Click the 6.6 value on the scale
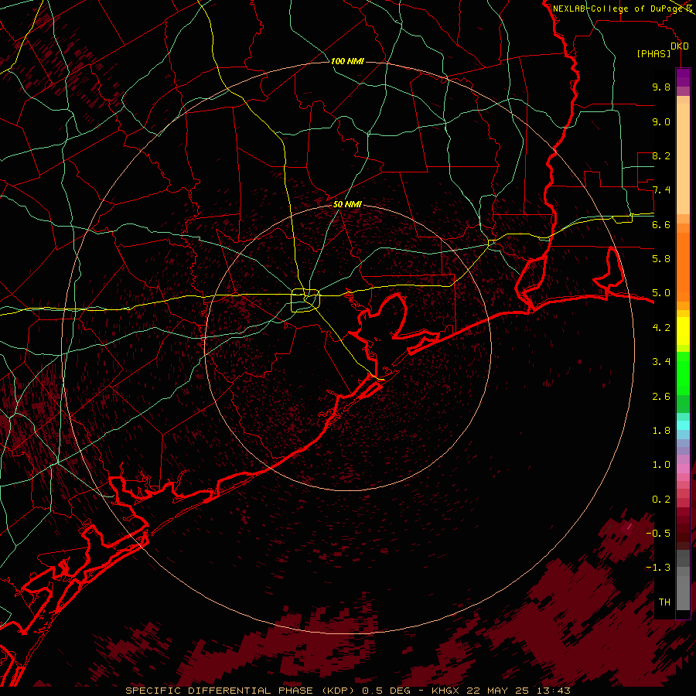This screenshot has width=696, height=696. point(661,224)
